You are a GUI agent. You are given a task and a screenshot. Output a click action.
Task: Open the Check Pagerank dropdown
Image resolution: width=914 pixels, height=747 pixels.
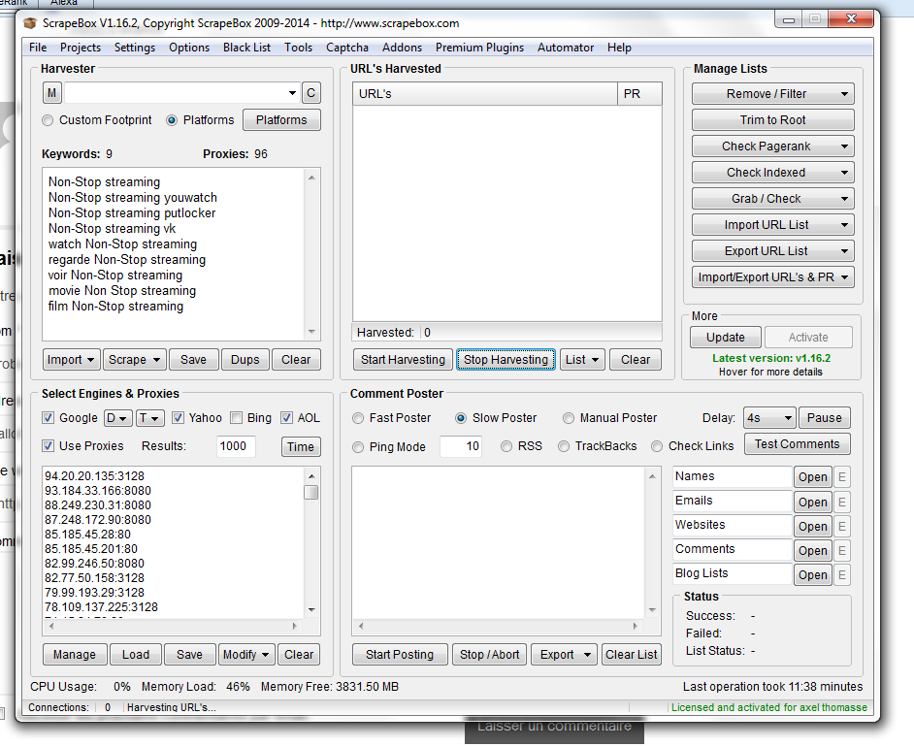(x=773, y=146)
